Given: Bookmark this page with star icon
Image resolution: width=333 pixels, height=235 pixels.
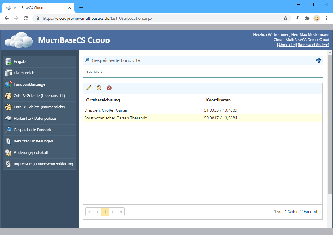Looking at the screenshot, I should pyautogui.click(x=285, y=18).
